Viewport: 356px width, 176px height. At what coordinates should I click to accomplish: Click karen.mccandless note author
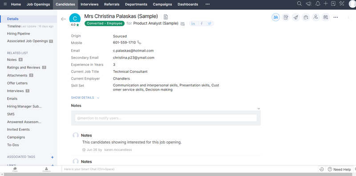118,150
